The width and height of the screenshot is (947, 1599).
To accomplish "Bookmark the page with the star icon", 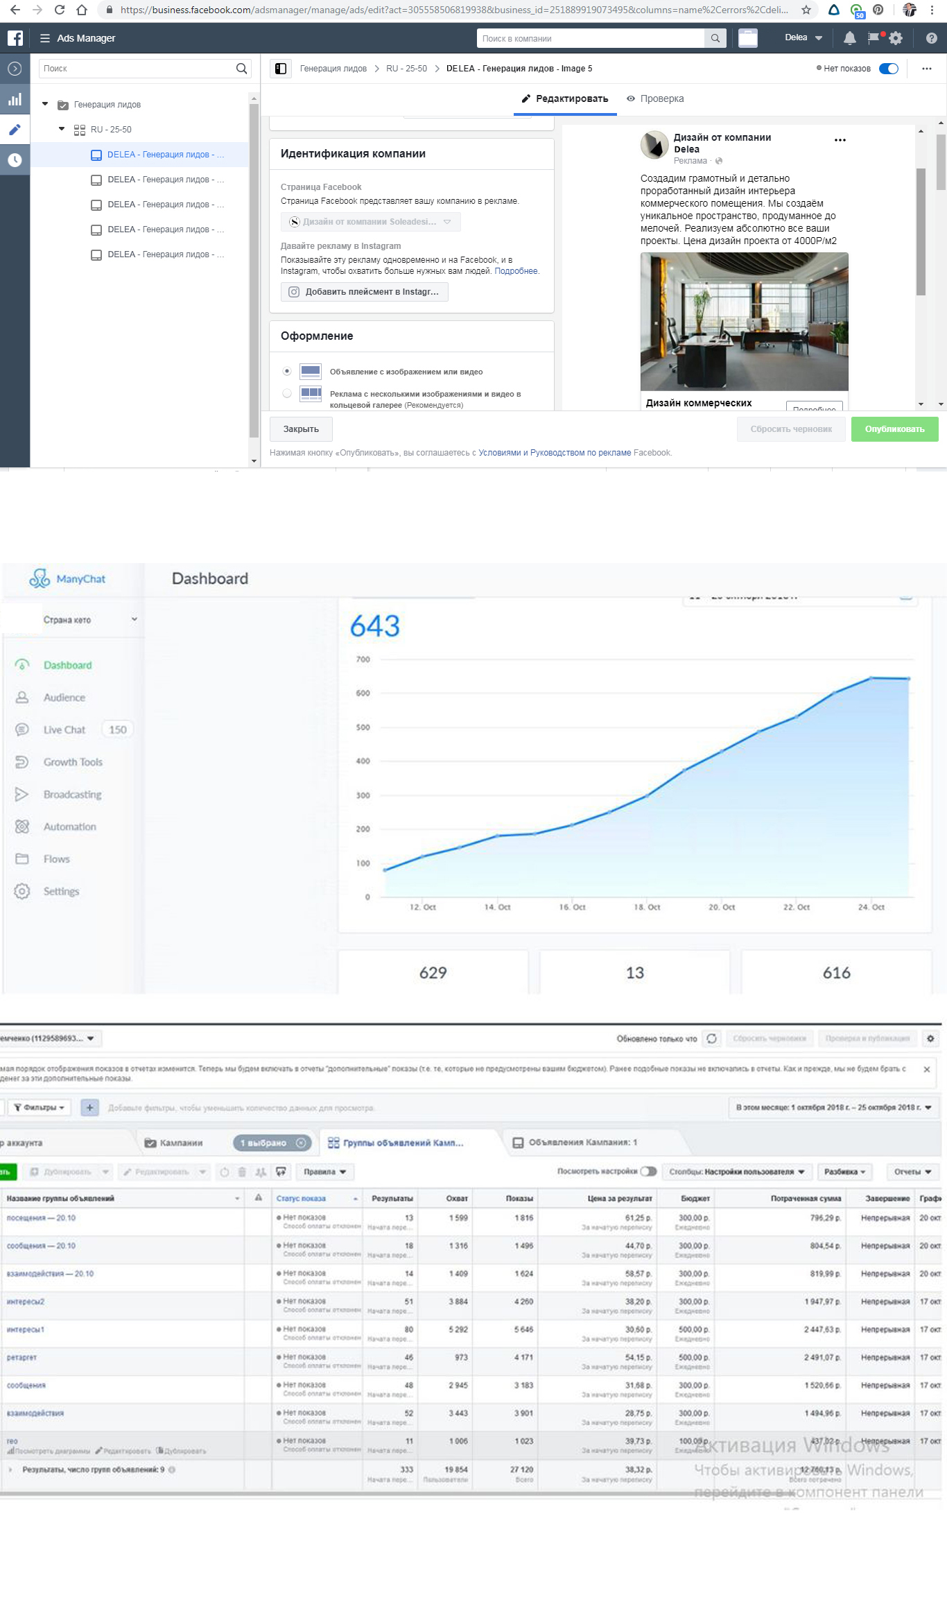I will [x=806, y=10].
